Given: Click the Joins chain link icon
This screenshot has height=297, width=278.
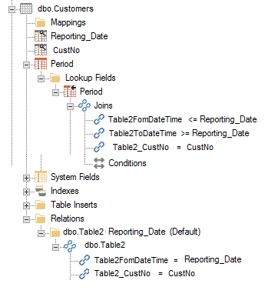Looking at the screenshot, I should pos(84,105).
